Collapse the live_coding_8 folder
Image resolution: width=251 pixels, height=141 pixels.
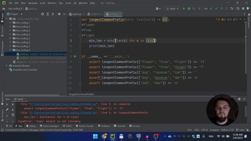tap(10, 50)
